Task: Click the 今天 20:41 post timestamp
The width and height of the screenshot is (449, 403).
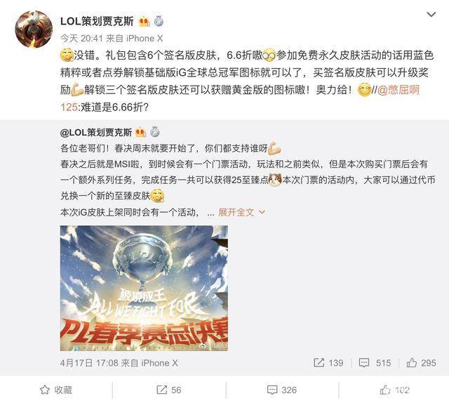Action: point(81,39)
